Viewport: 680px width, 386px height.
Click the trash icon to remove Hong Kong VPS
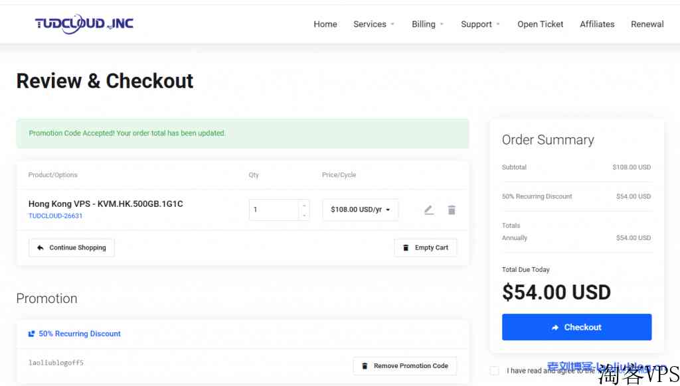click(x=452, y=210)
